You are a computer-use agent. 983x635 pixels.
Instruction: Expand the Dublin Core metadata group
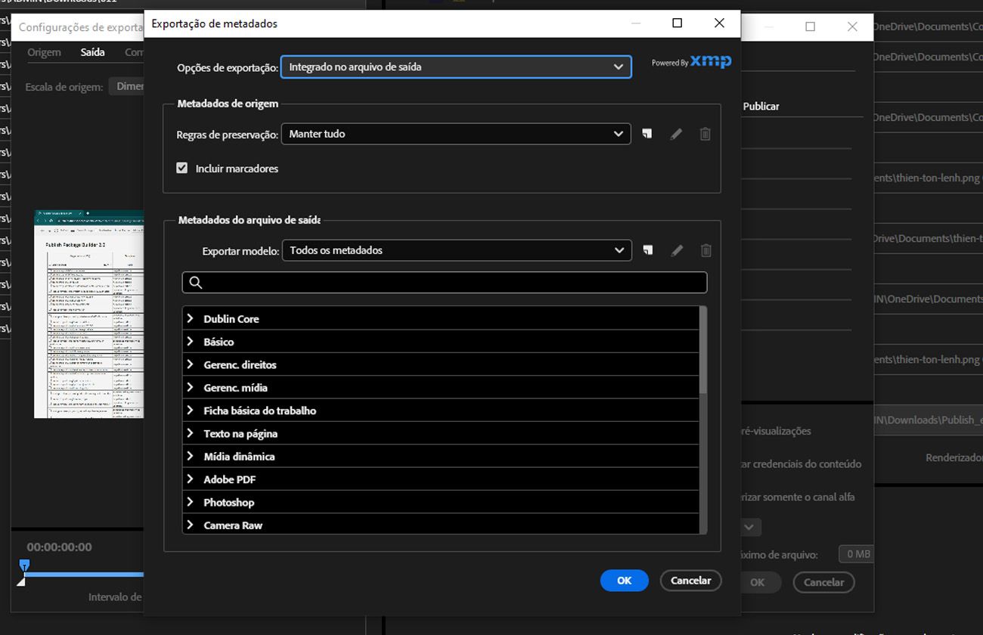coord(190,319)
